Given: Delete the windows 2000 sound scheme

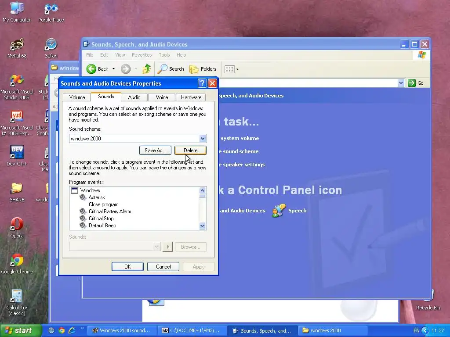Looking at the screenshot, I should point(190,151).
